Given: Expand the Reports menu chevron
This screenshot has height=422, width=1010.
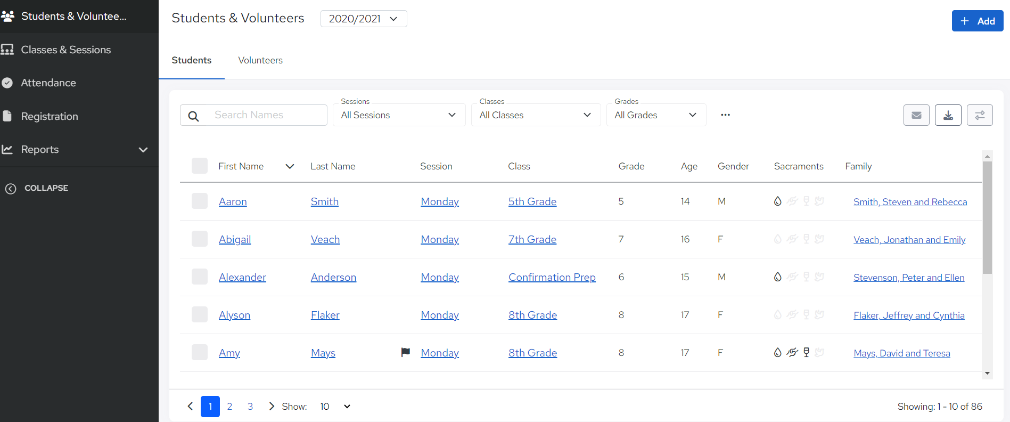Looking at the screenshot, I should coord(143,150).
